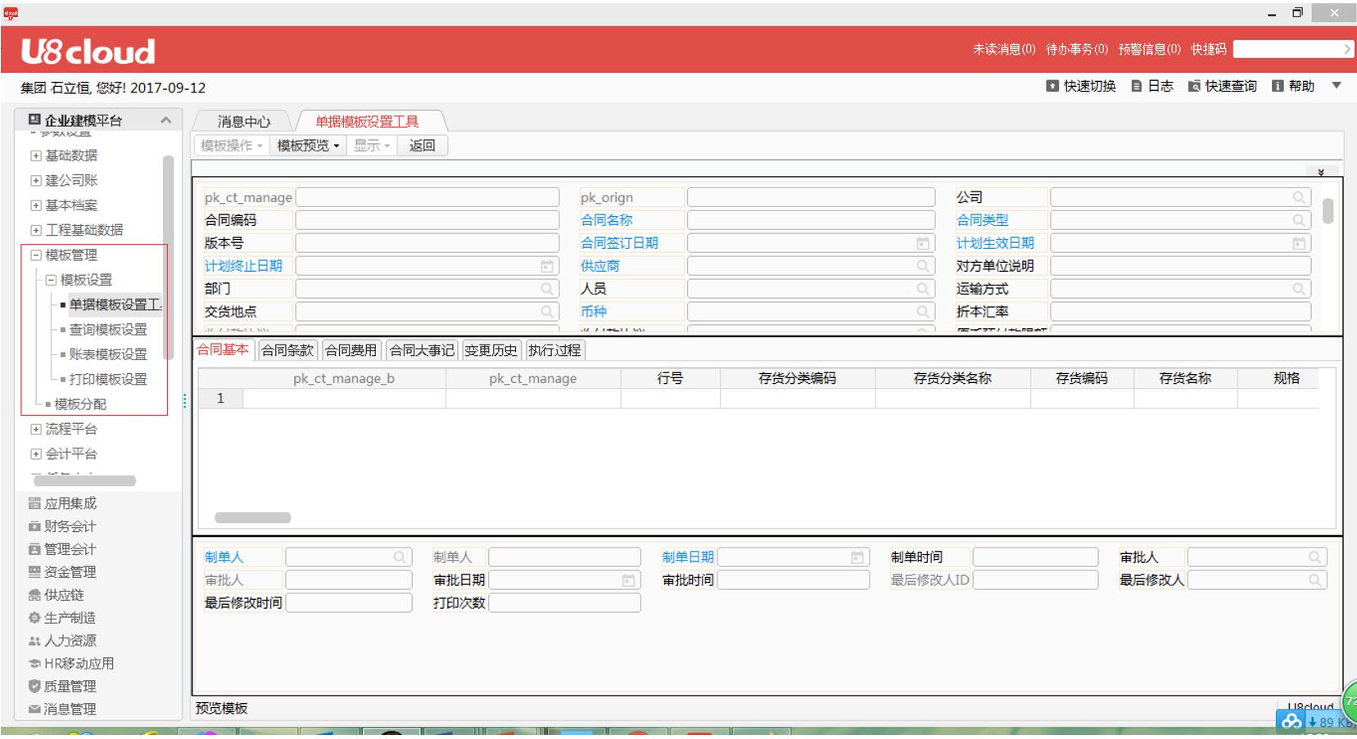Open the HR移动应用 module
The width and height of the screenshot is (1357, 739).
(71, 664)
